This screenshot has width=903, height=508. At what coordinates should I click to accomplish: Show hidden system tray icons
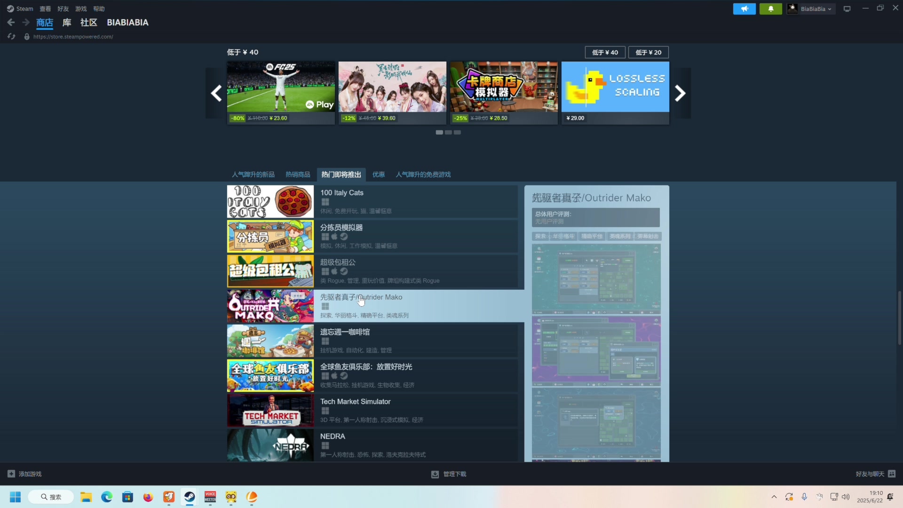coord(774,497)
